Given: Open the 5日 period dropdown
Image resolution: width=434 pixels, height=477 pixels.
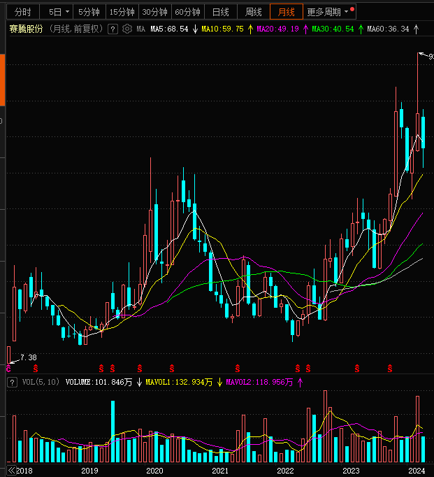Looking at the screenshot, I should pyautogui.click(x=59, y=12).
